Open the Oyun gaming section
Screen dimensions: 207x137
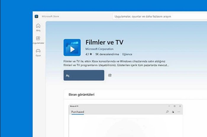tap(38, 53)
